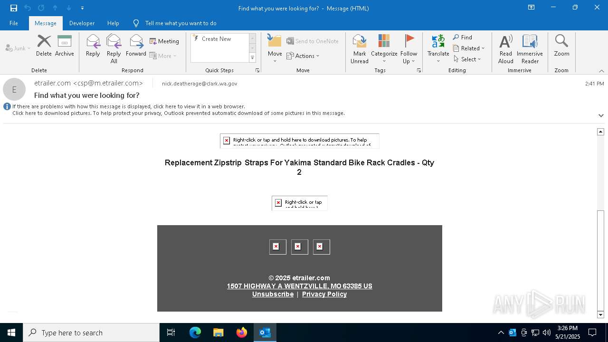Image resolution: width=608 pixels, height=342 pixels.
Task: Collapse the ribbon
Action: [x=601, y=71]
